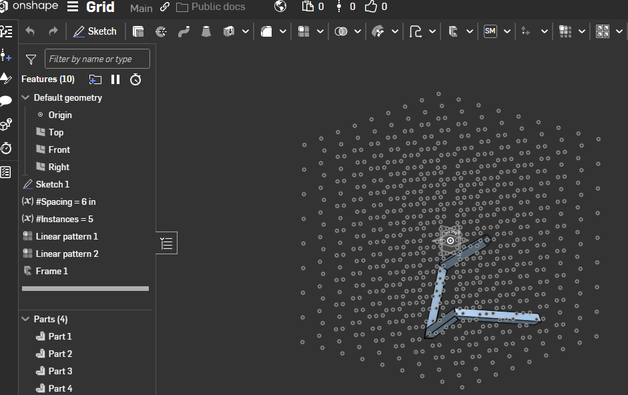This screenshot has height=395, width=628.
Task: Pause feature regeneration
Action: click(x=115, y=79)
